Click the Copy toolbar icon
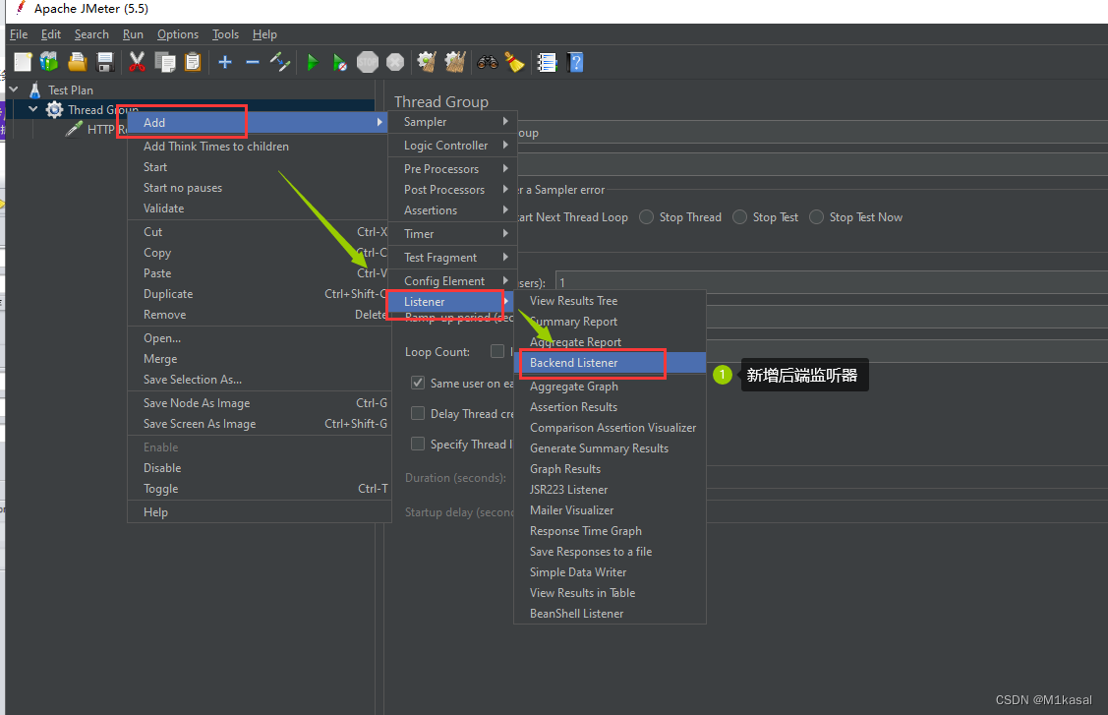 pos(164,62)
